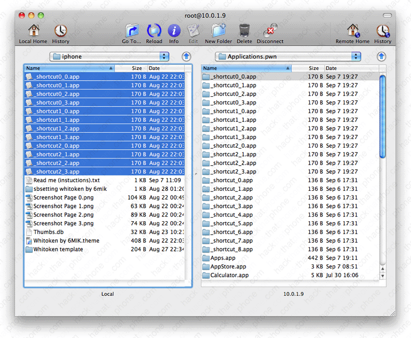
Task: Go to Remote Home
Action: (352, 31)
